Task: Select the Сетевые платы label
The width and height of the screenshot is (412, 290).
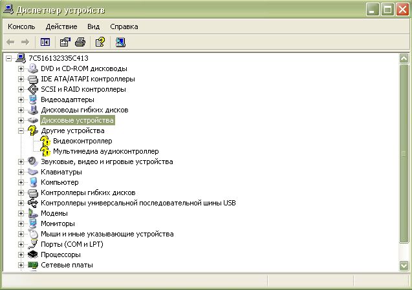Action: (67, 265)
